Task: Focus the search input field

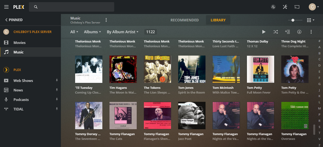Action: pos(71,7)
